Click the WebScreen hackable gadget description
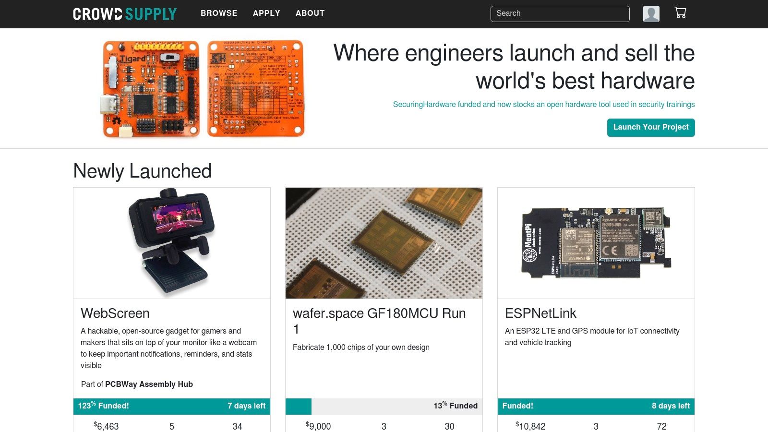The width and height of the screenshot is (768, 432). coord(169,348)
